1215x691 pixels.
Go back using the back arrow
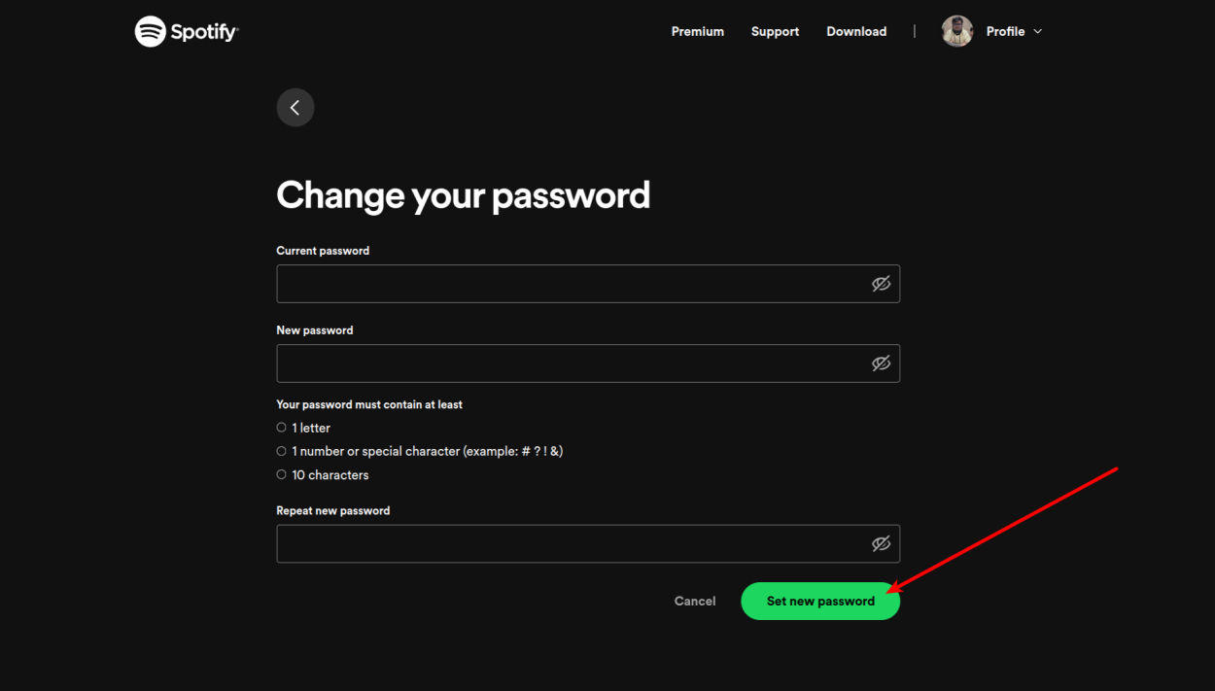295,107
